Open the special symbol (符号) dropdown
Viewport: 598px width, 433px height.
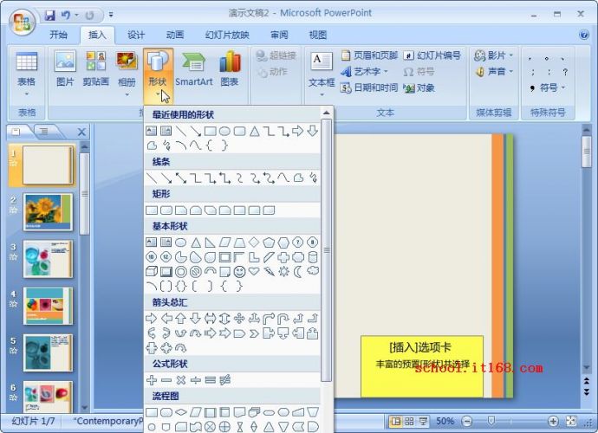pyautogui.click(x=548, y=88)
